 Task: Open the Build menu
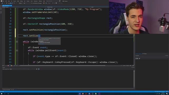(x=18, y=1)
